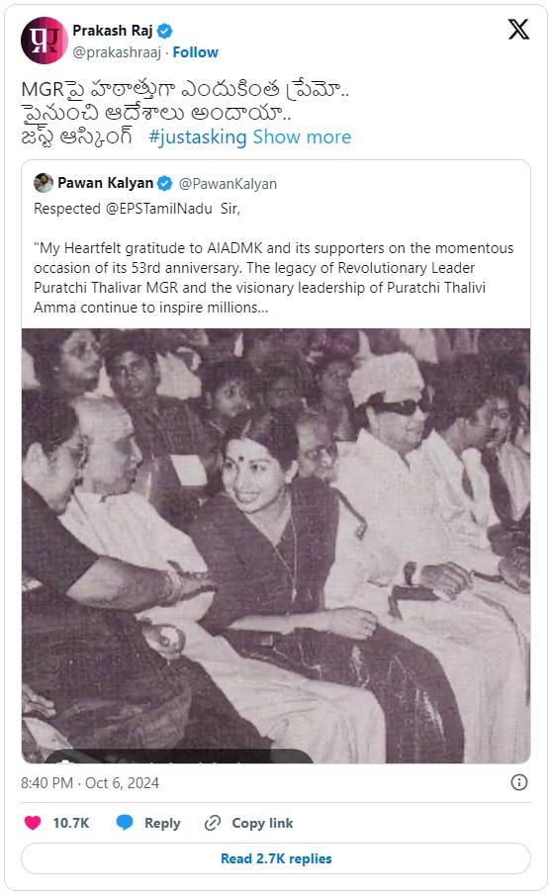Click the Copy link text

click(x=262, y=824)
